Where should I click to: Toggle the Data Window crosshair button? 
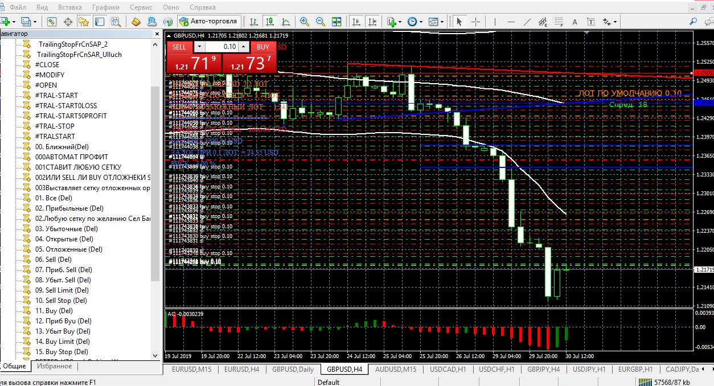68,22
